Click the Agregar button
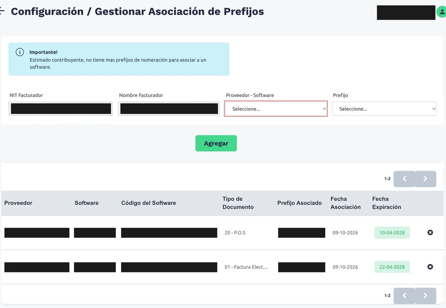This screenshot has width=446, height=308. [x=216, y=143]
